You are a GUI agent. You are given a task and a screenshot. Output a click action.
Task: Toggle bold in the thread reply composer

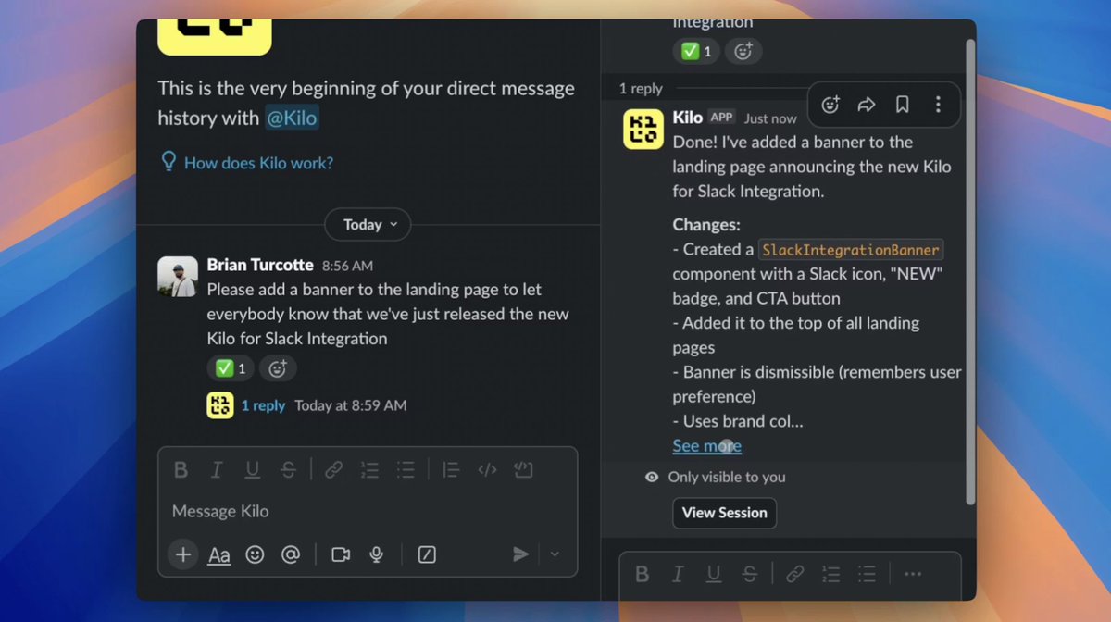(642, 574)
